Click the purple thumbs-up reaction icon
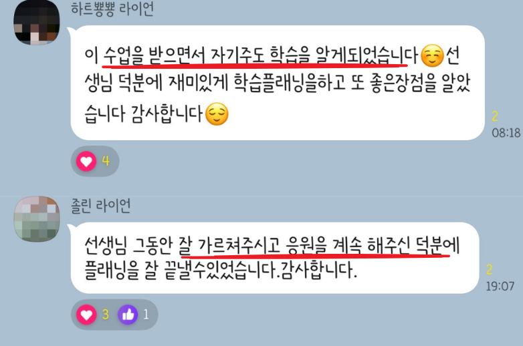523x346 pixels. [x=128, y=315]
